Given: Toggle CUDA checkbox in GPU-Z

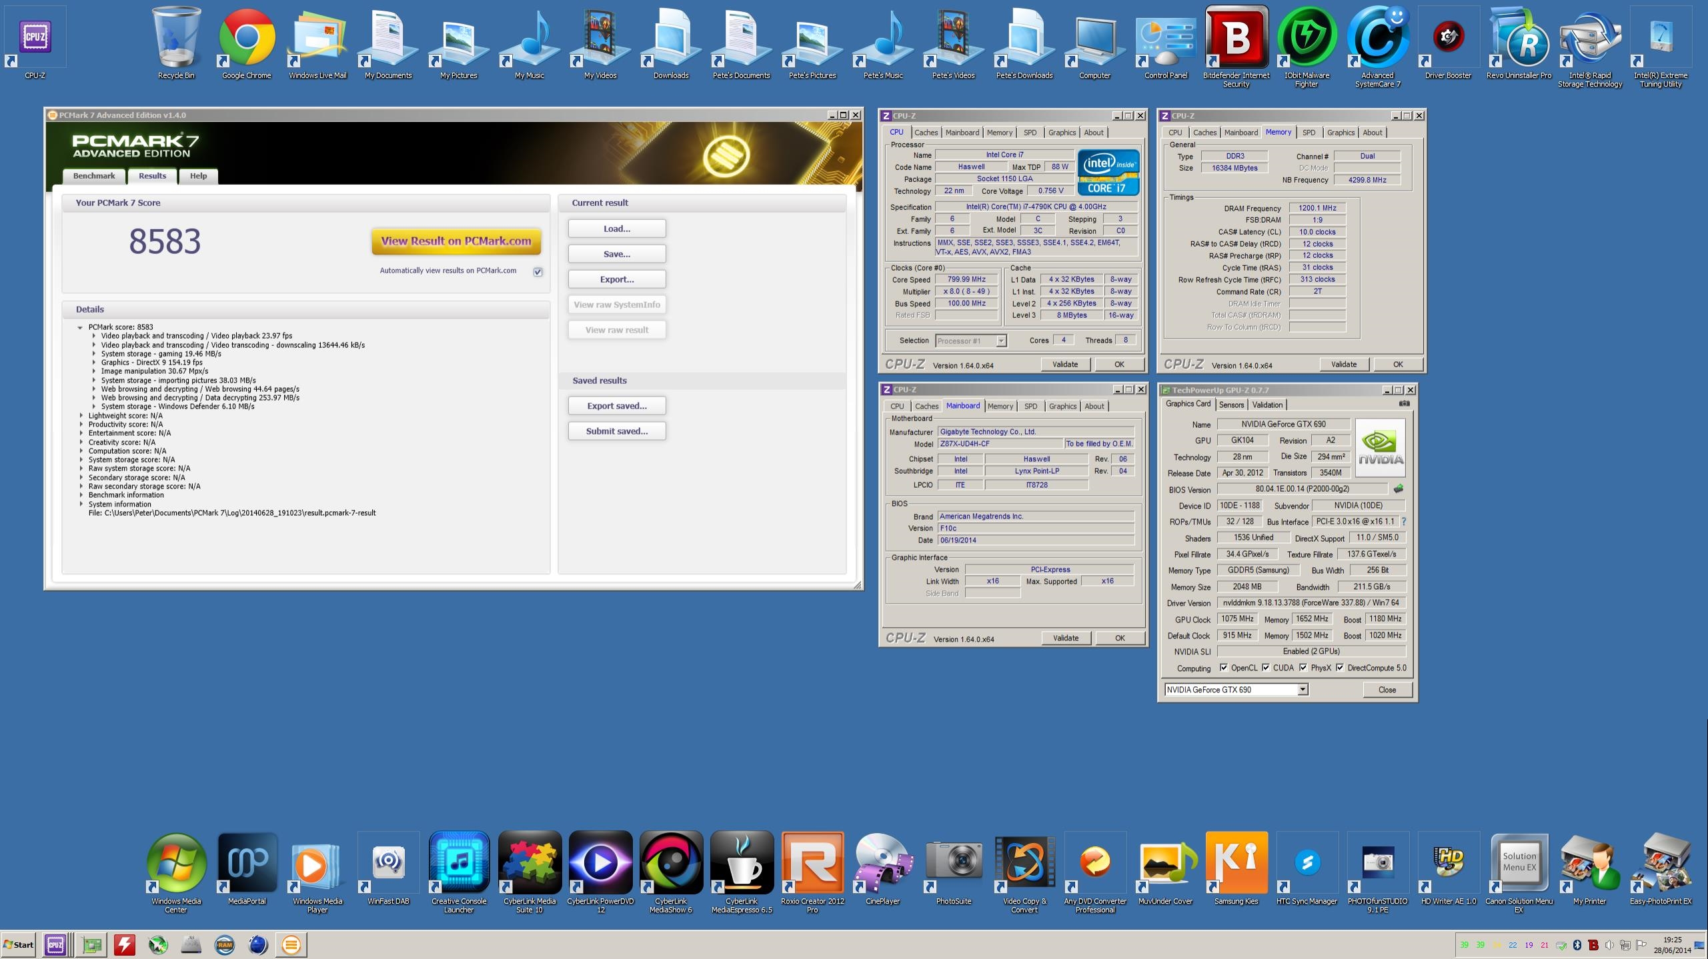Looking at the screenshot, I should coord(1265,668).
